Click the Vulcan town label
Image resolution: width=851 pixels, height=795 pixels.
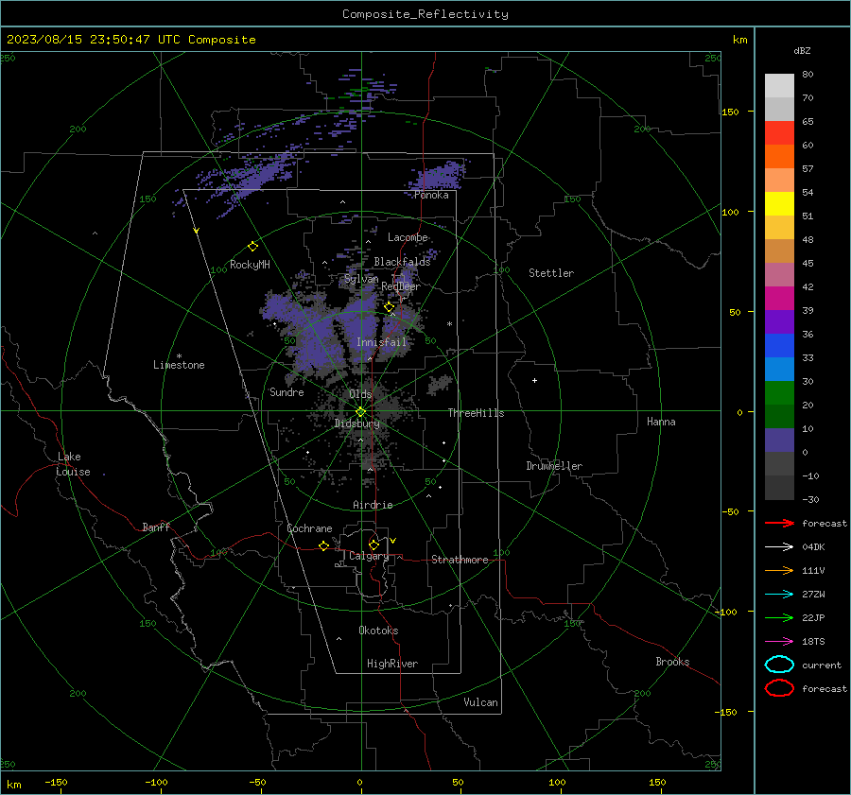[480, 702]
